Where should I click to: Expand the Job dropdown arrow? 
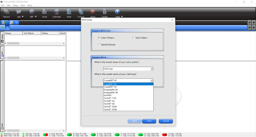pos(23,17)
